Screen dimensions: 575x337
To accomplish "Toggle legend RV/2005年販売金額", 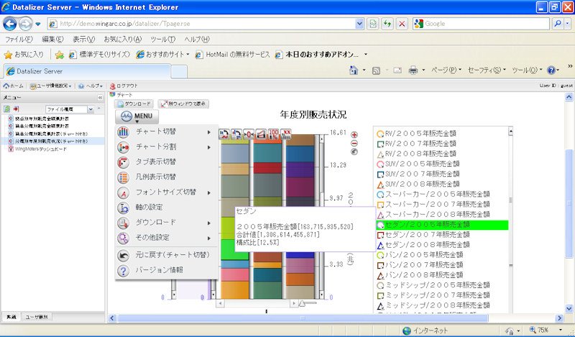I will pyautogui.click(x=417, y=134).
